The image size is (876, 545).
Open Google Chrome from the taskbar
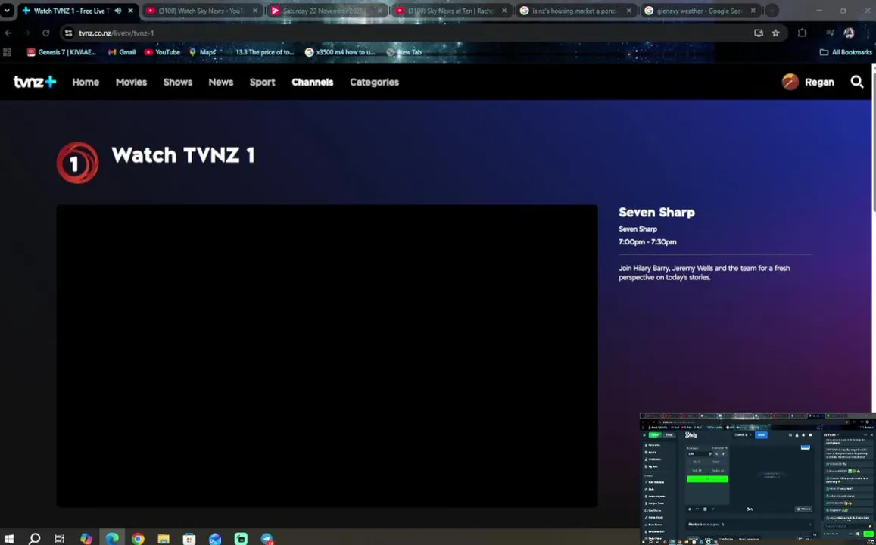pos(138,539)
